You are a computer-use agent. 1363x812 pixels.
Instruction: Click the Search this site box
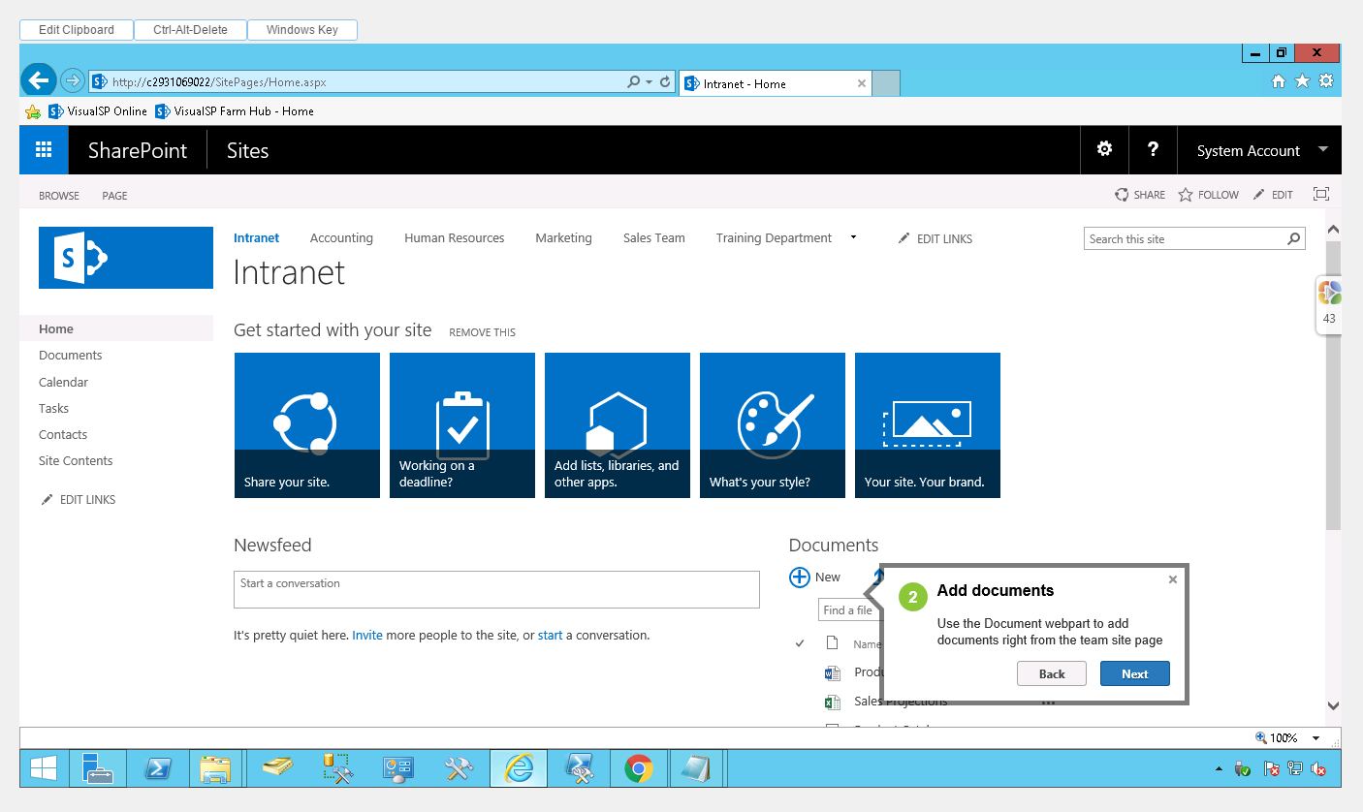click(x=1185, y=238)
